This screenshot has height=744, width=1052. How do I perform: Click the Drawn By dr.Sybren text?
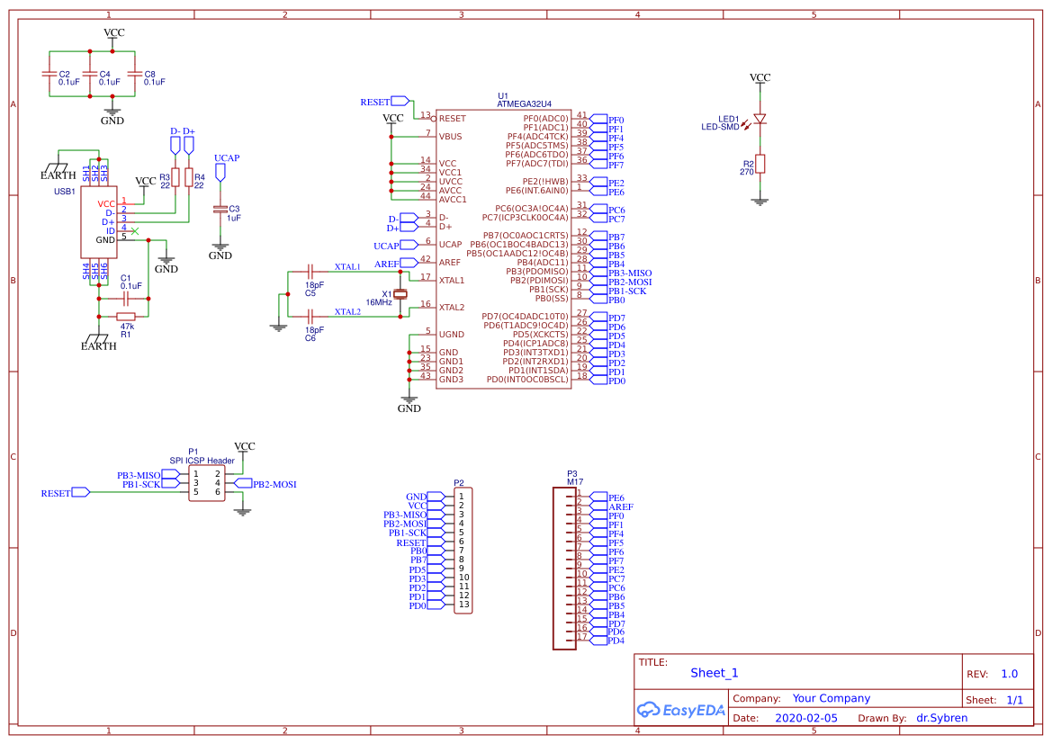point(940,717)
